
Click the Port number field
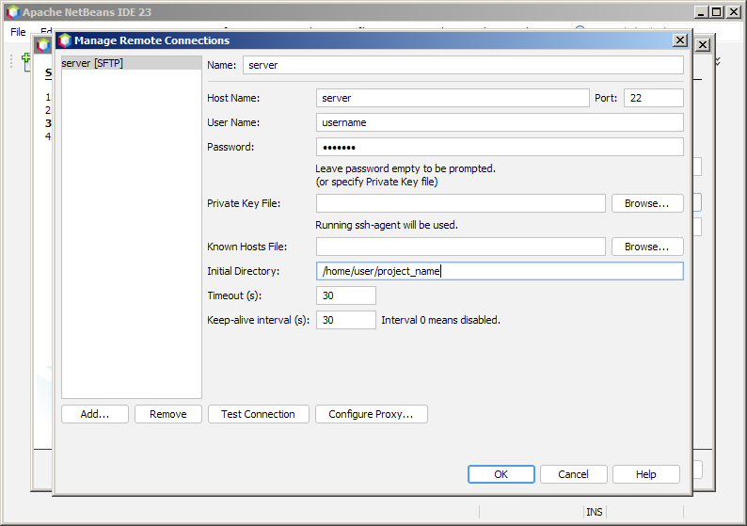pyautogui.click(x=652, y=98)
